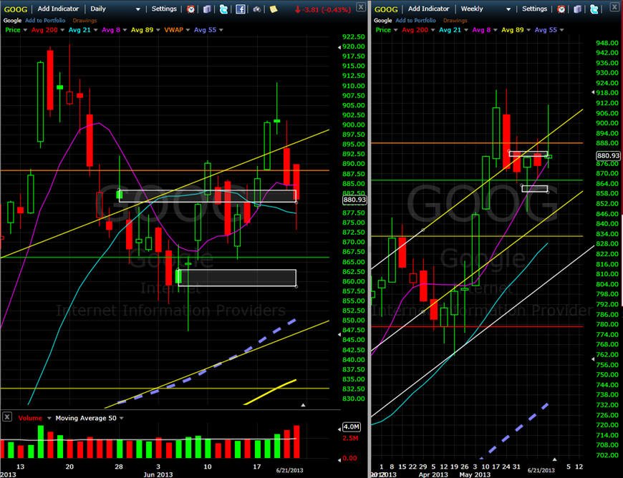
Task: Expand Moving Average 50 options
Action: 122,418
